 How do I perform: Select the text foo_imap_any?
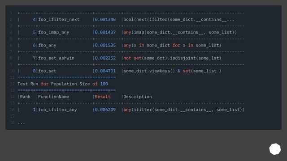[54, 32]
